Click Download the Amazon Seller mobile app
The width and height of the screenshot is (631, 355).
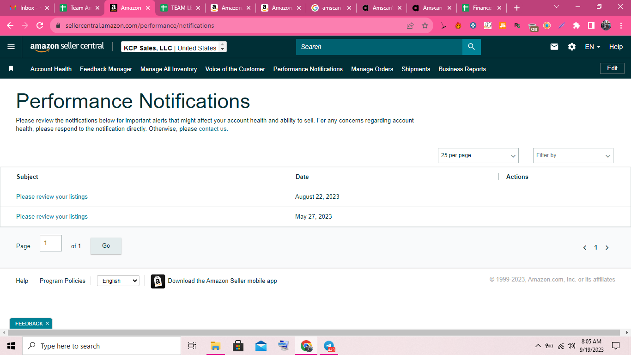(222, 281)
